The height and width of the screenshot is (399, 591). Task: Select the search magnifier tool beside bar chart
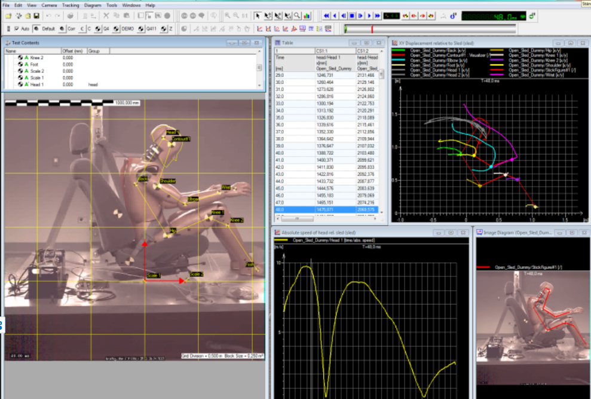[298, 16]
